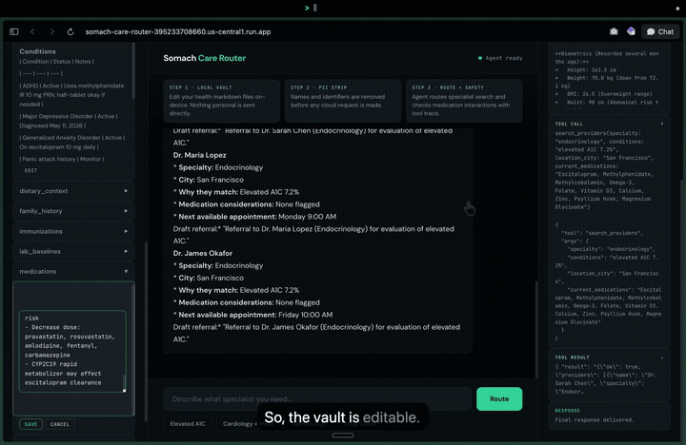Click the Panic attack history row
Screen dimensions: 686x445
[62, 159]
